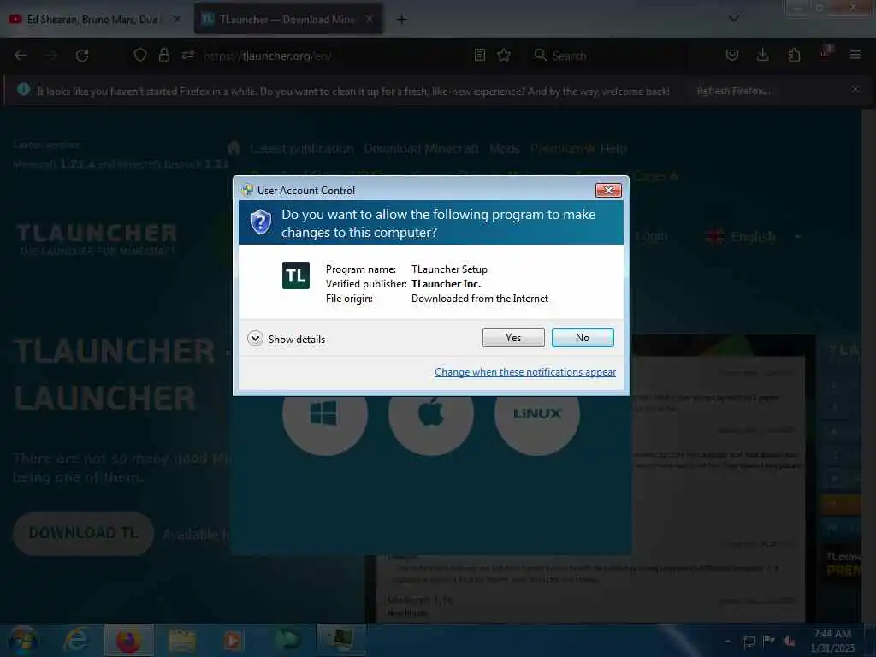876x657 pixels.
Task: Click the Firefox Search box
Action: (609, 56)
